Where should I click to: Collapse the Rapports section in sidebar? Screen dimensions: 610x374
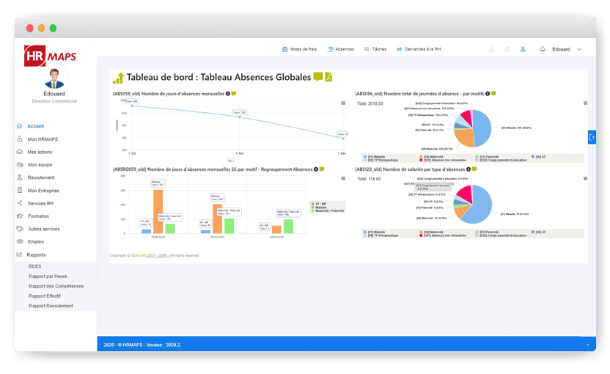pos(36,254)
